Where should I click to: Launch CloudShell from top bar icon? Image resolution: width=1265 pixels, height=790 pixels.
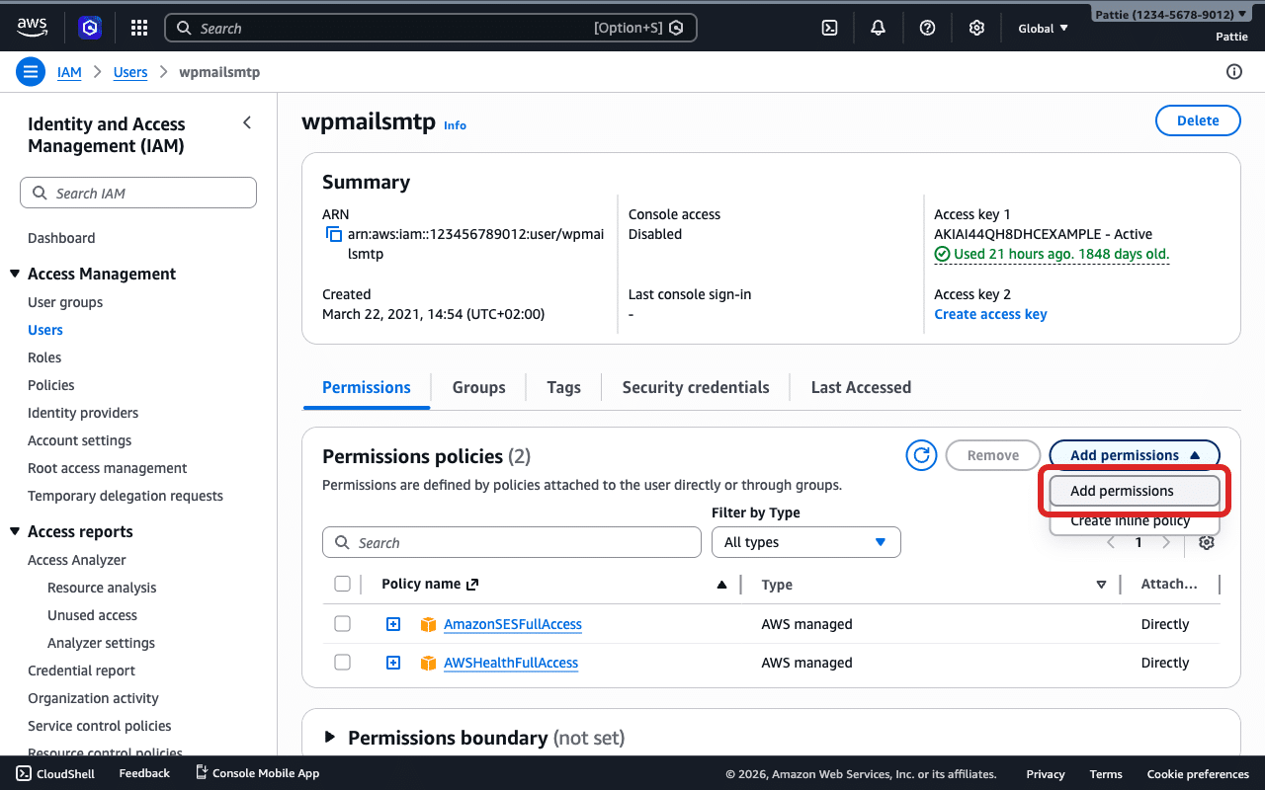[830, 28]
